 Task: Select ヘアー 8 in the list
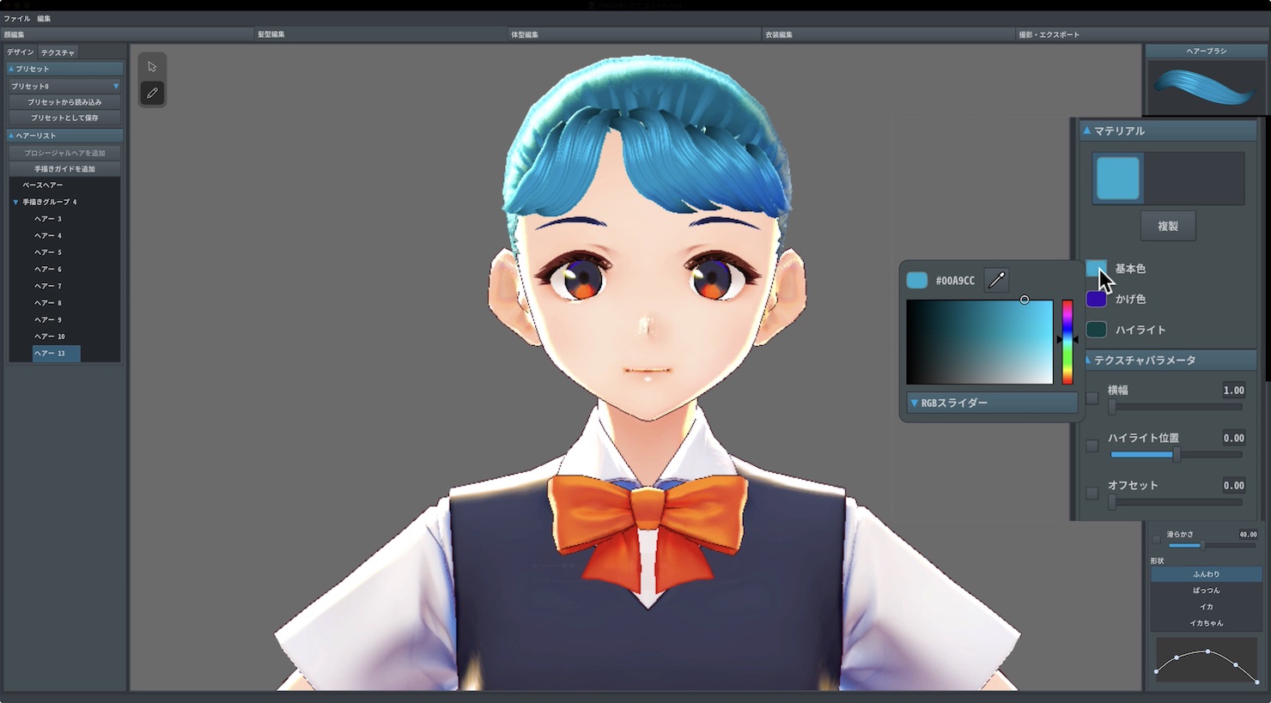click(48, 303)
